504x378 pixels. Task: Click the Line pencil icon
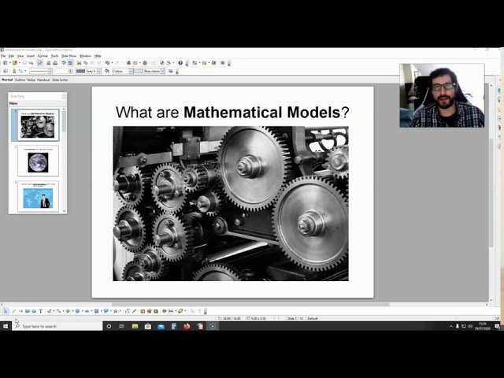click(x=14, y=71)
